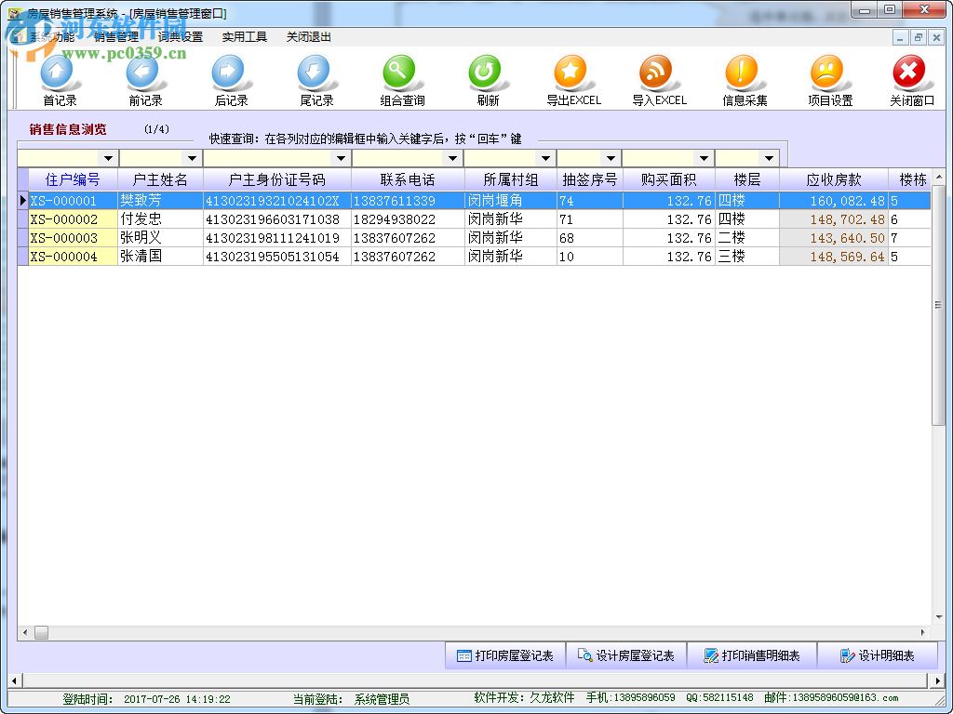Click the 所属村组 column header

[x=511, y=179]
